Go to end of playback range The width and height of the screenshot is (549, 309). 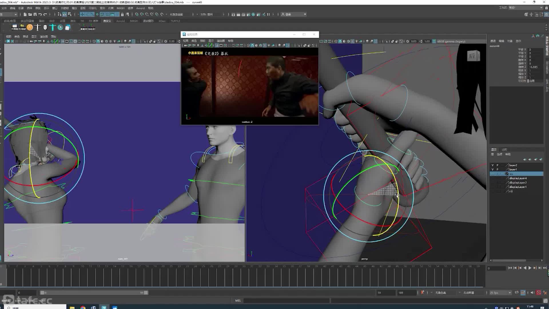click(545, 268)
